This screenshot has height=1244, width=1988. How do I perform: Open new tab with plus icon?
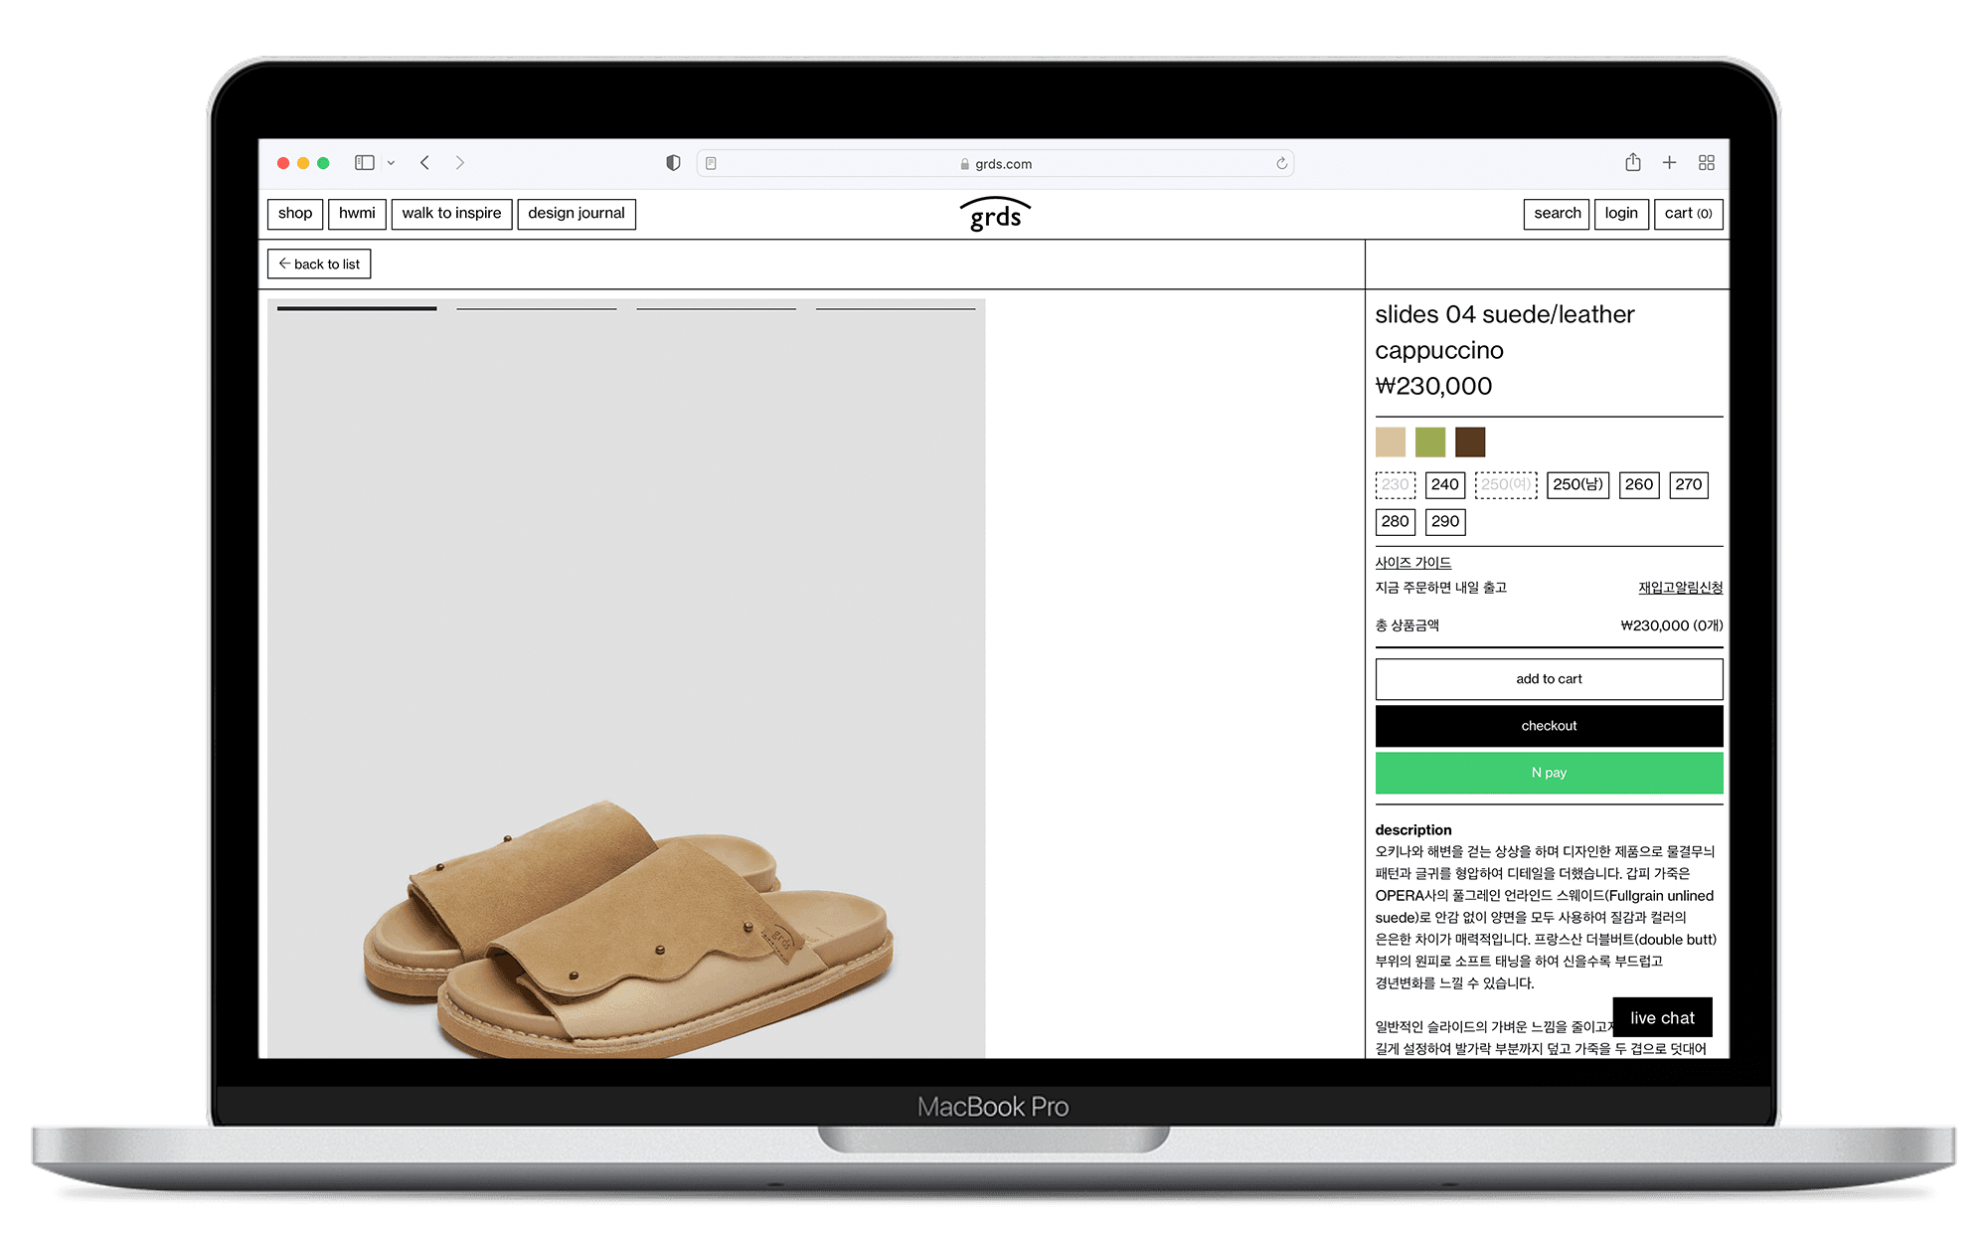[1669, 163]
